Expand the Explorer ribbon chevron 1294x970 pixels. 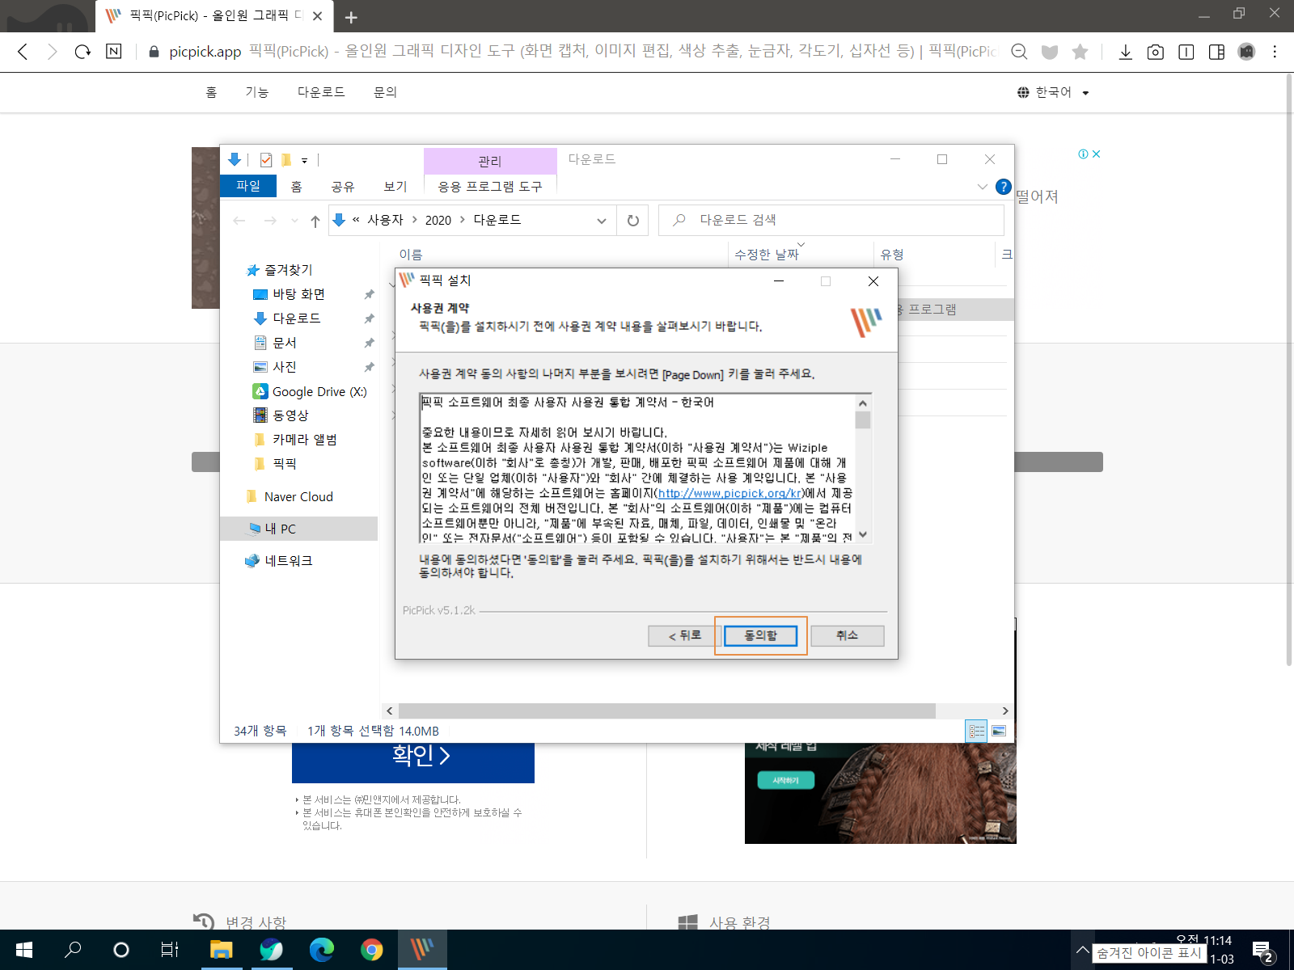pos(982,187)
